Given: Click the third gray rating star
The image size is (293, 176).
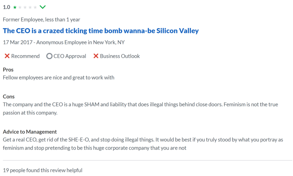Looking at the screenshot, I should point(25,7).
